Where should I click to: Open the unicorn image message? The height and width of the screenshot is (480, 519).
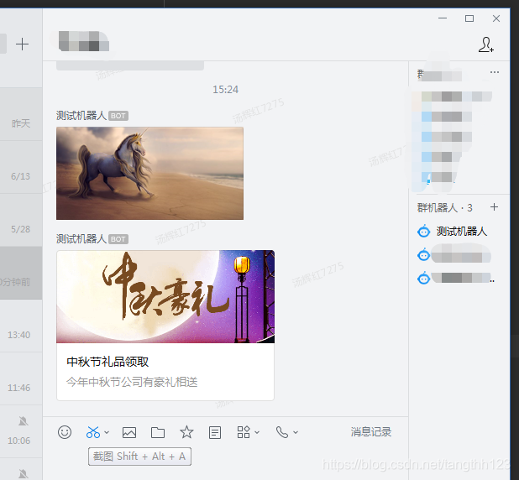click(149, 174)
